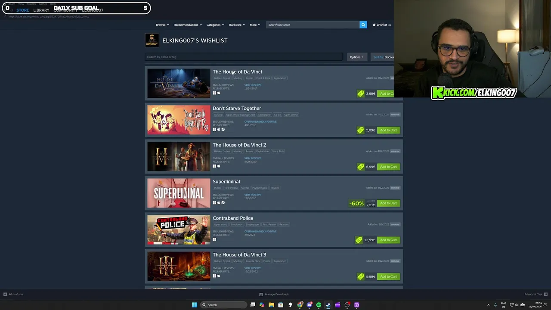
Task: Show hidden system tray icons chevron
Action: tap(488, 305)
